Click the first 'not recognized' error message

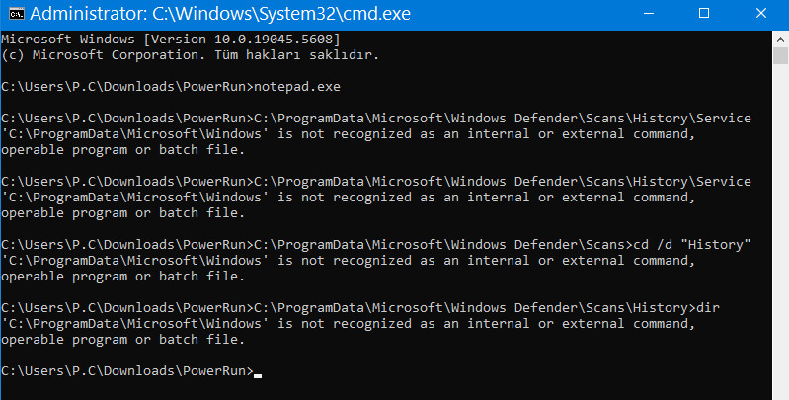pos(349,134)
